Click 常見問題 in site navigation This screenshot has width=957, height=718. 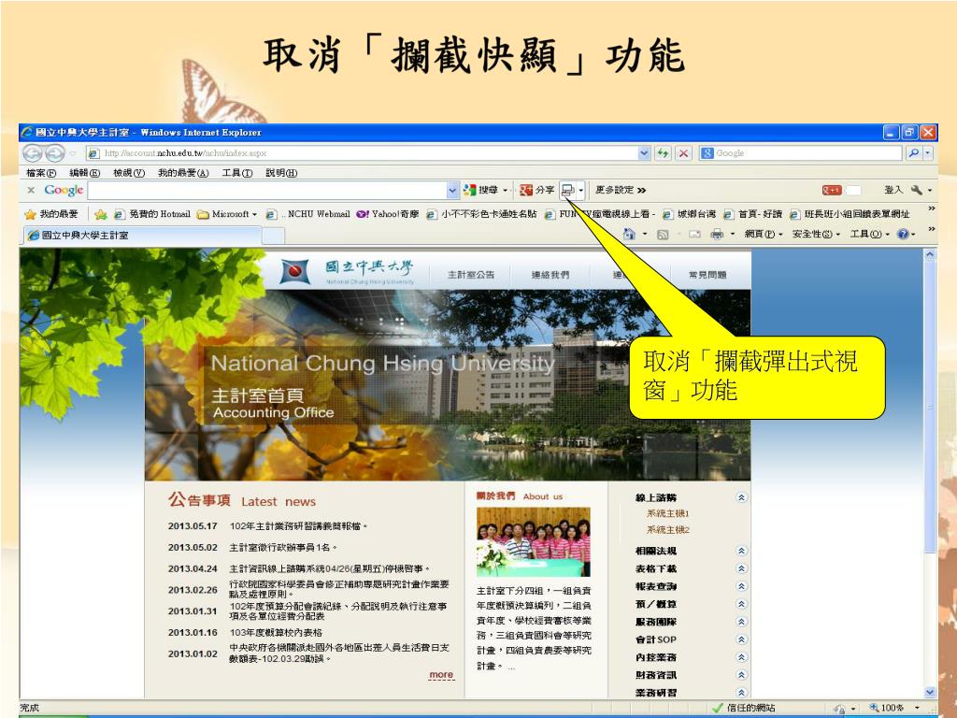pyautogui.click(x=707, y=276)
